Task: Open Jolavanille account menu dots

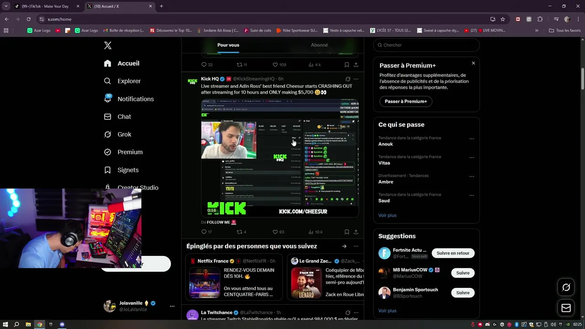Action: 172,306
